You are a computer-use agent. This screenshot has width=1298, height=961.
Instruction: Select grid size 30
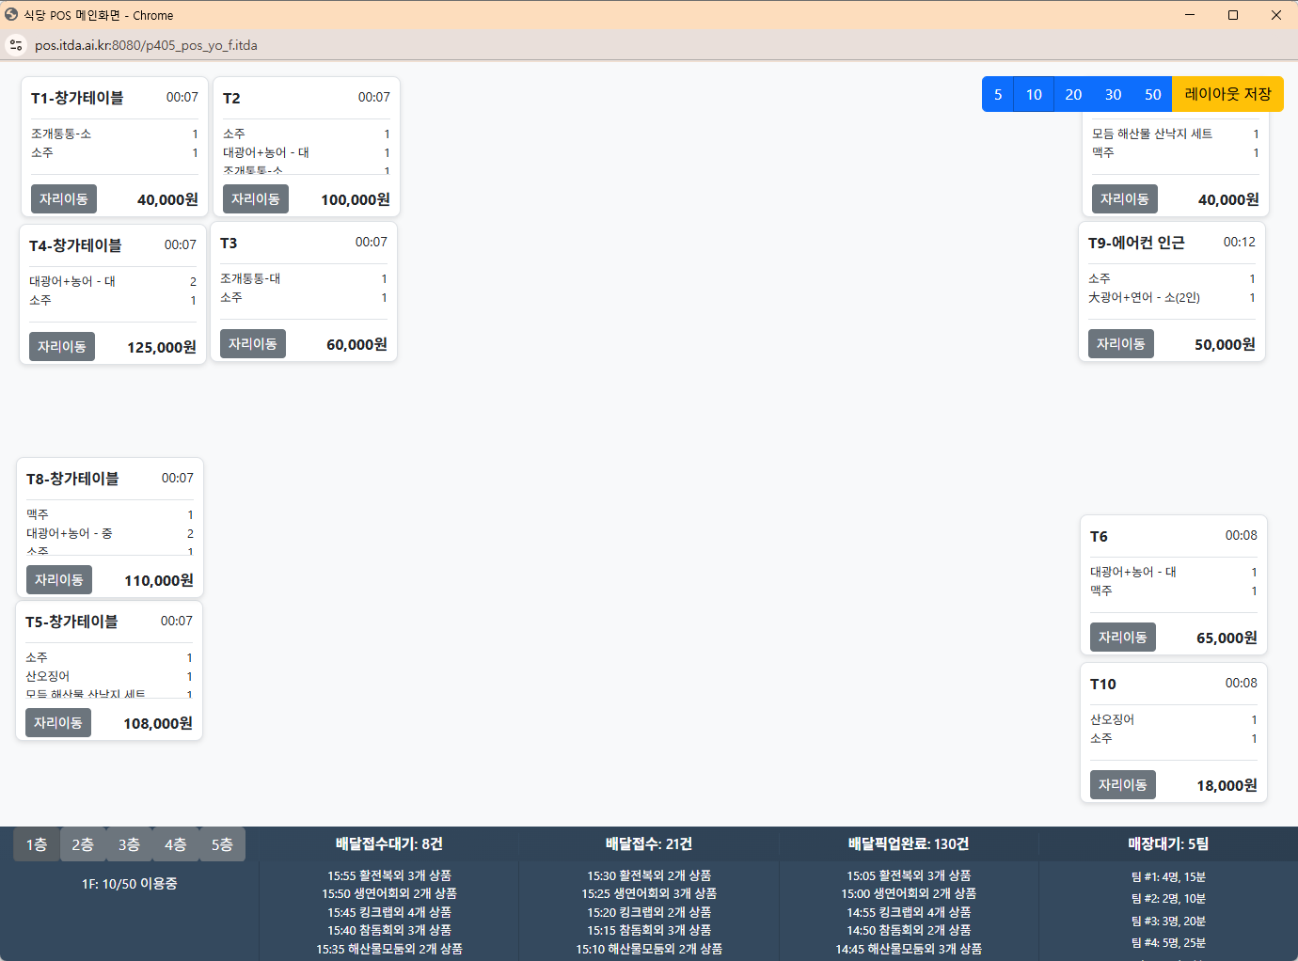[1113, 94]
